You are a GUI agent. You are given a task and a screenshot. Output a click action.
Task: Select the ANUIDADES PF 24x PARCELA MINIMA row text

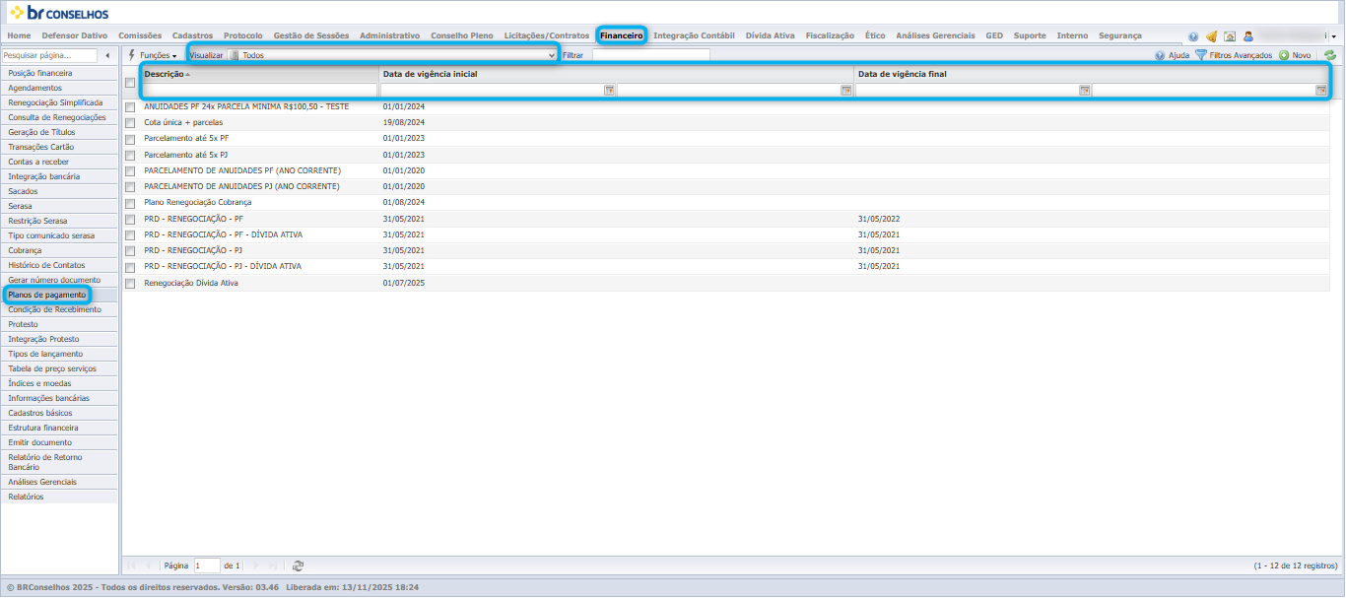coord(246,106)
